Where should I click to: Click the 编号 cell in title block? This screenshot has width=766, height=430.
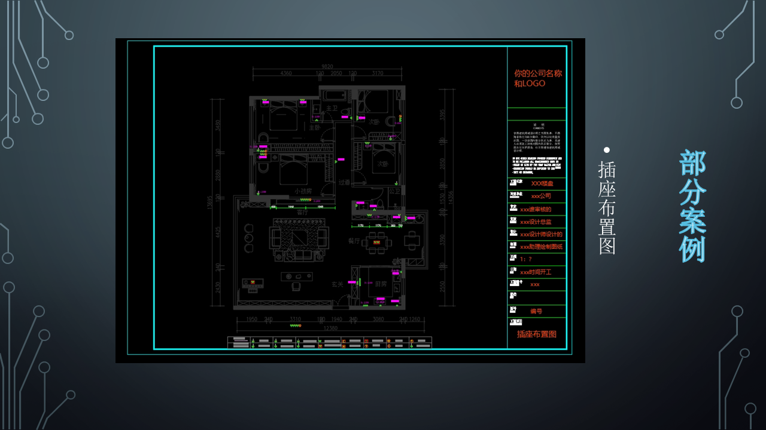(x=536, y=311)
